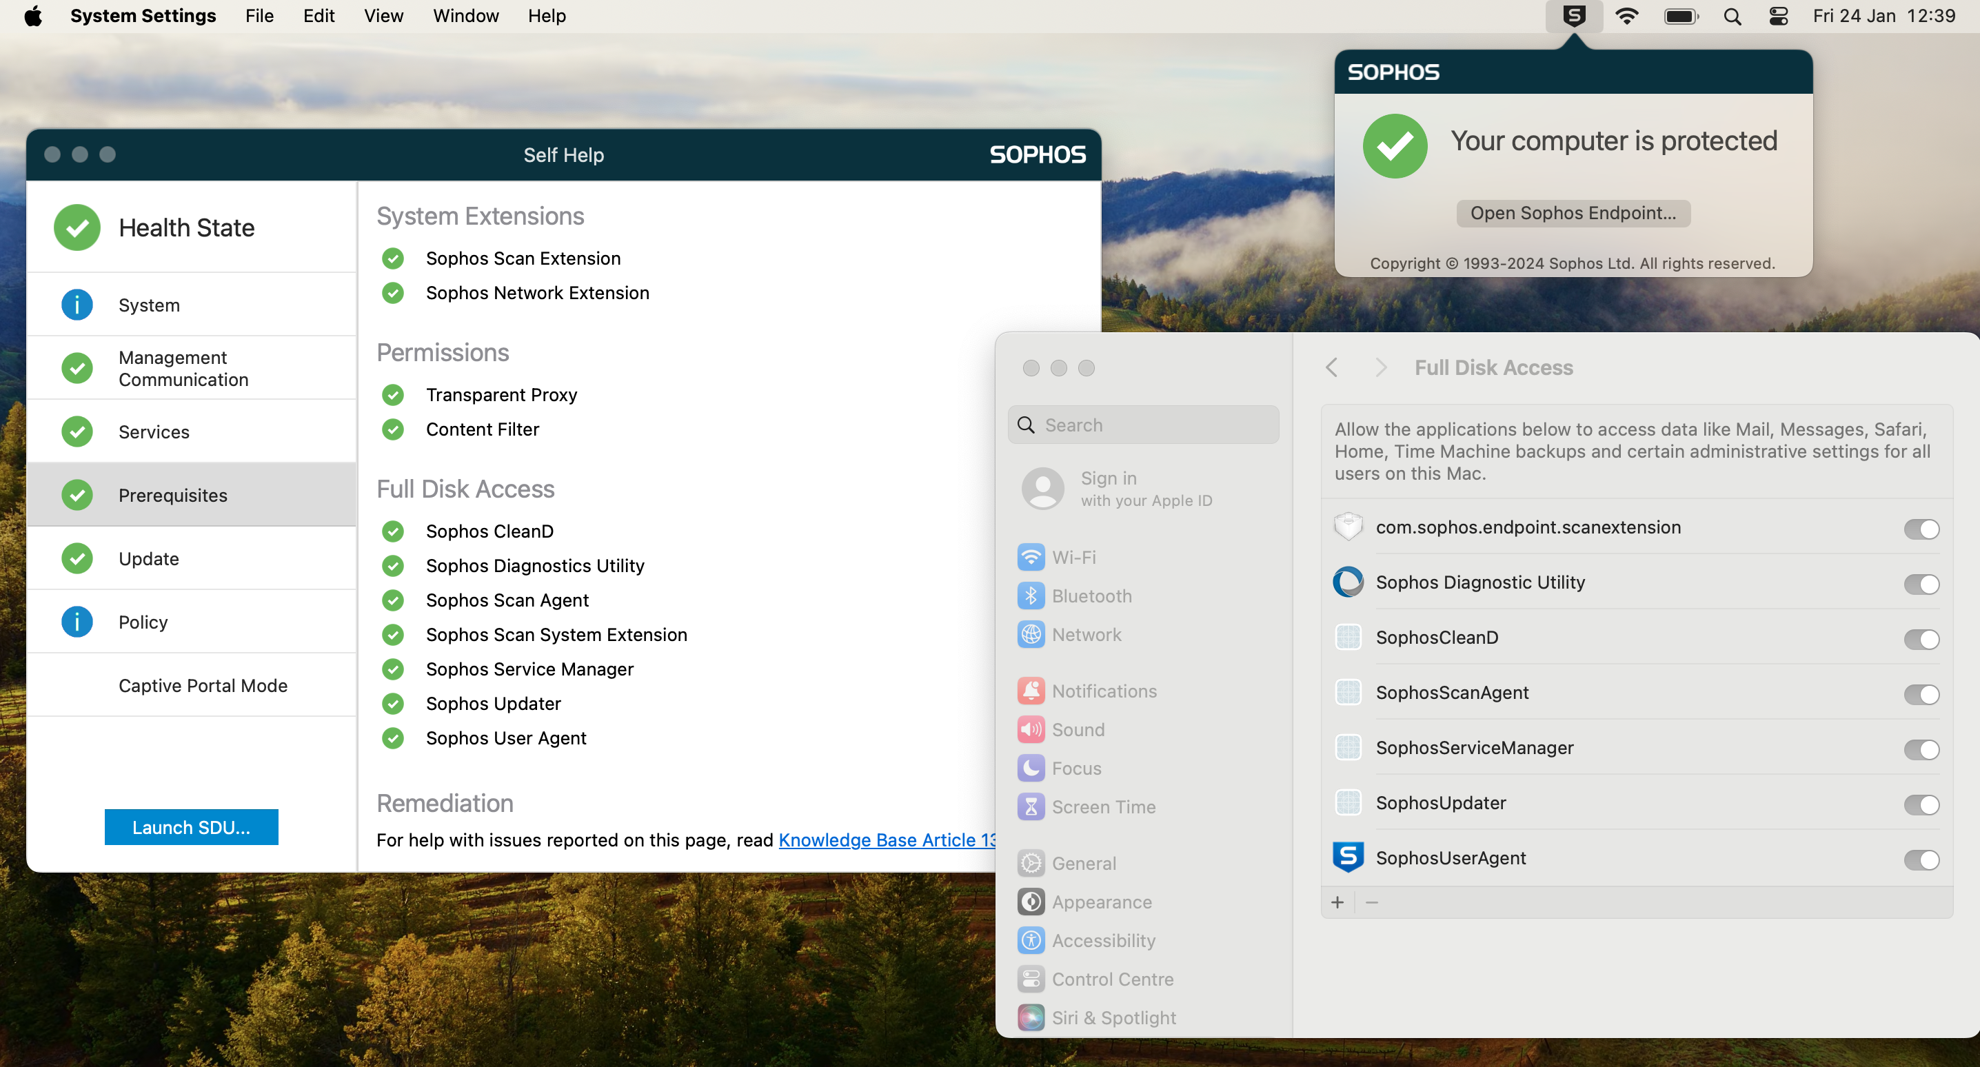Image resolution: width=1980 pixels, height=1067 pixels.
Task: Click the plus button to add app
Action: 1337,902
